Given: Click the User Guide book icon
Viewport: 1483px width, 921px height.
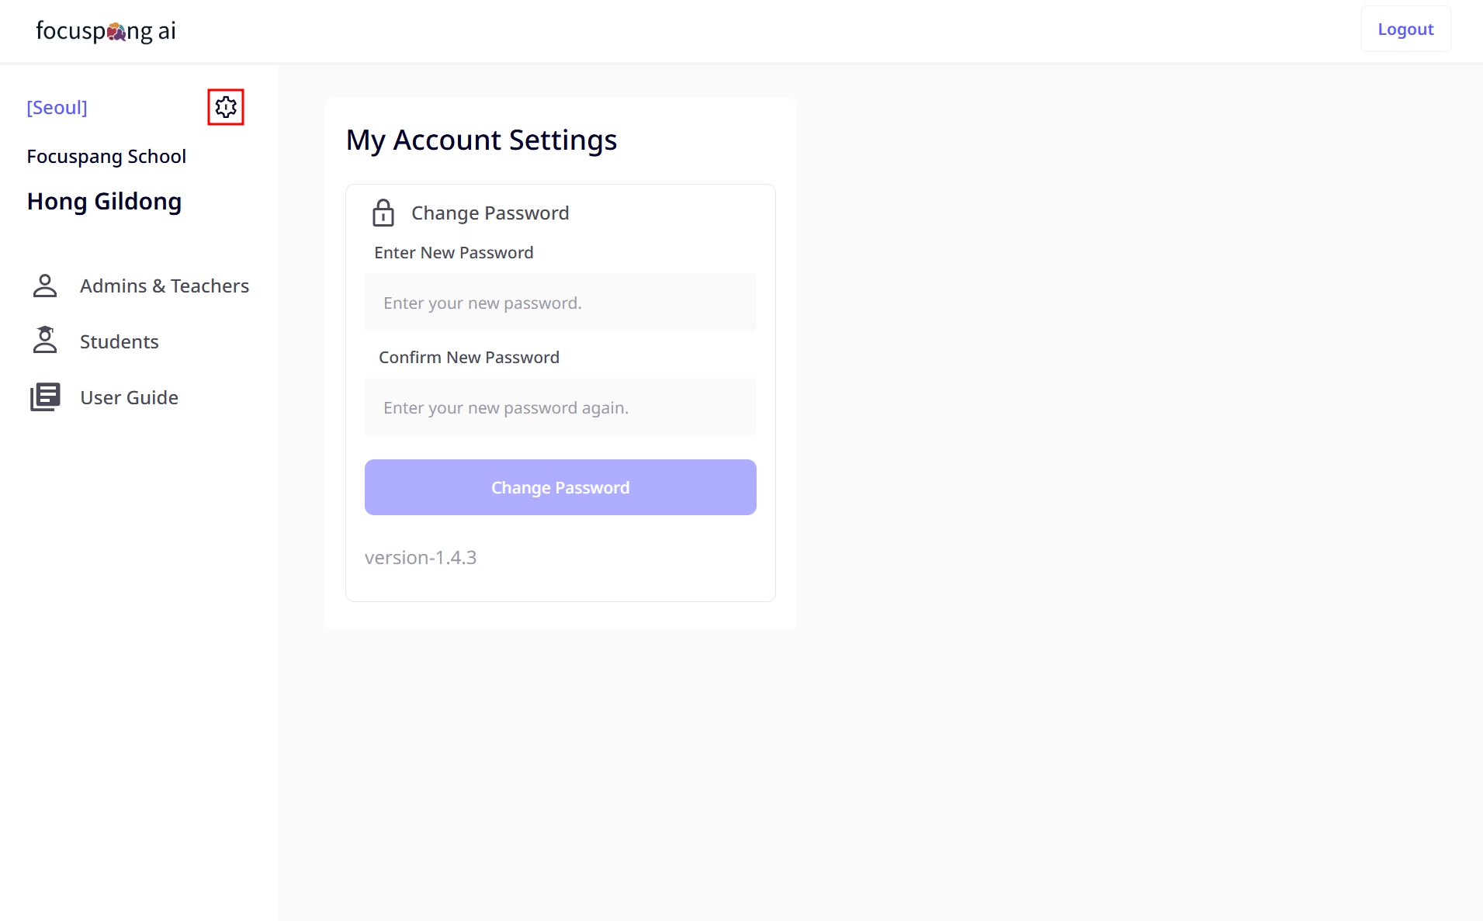Looking at the screenshot, I should tap(45, 396).
